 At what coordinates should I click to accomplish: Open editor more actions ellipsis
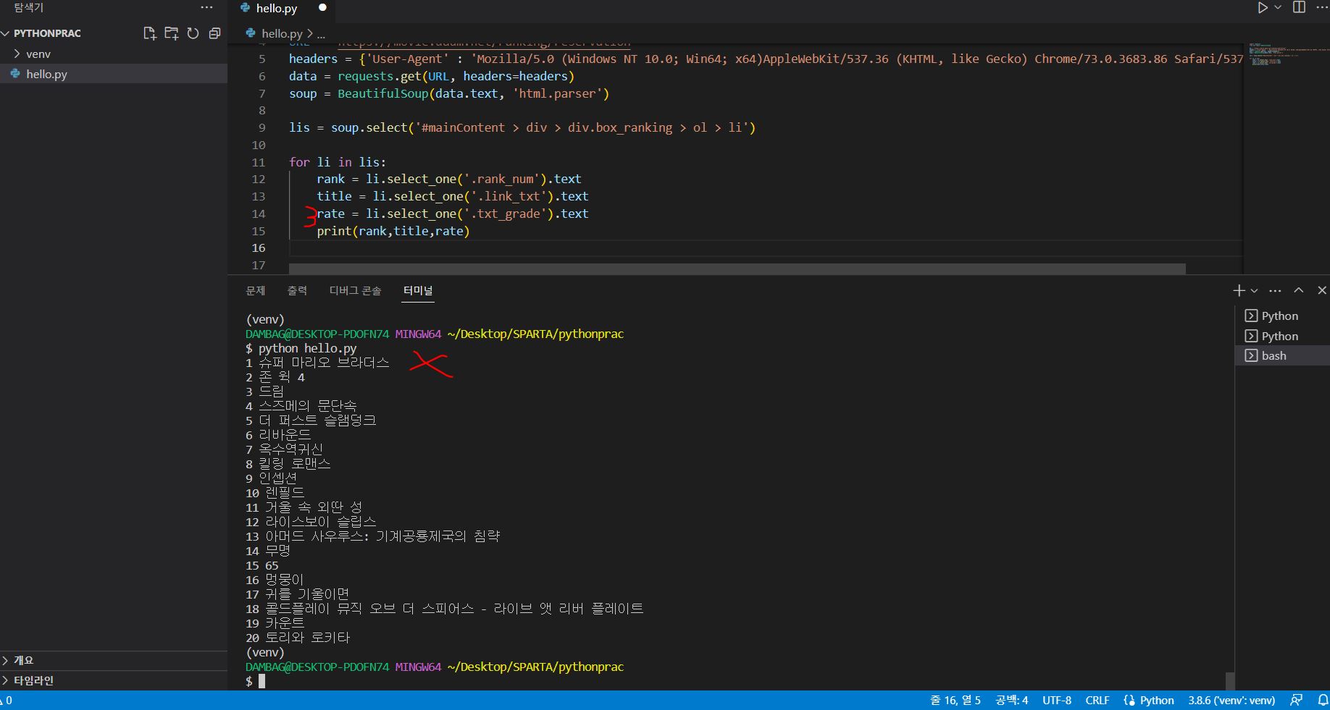click(1322, 7)
